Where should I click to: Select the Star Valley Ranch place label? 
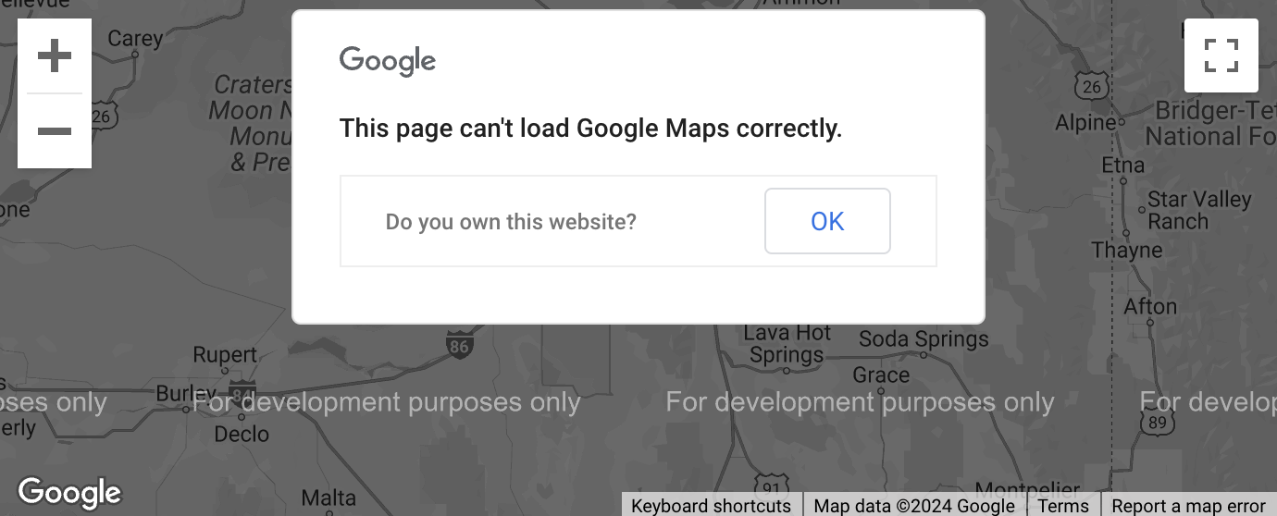pos(1199,211)
